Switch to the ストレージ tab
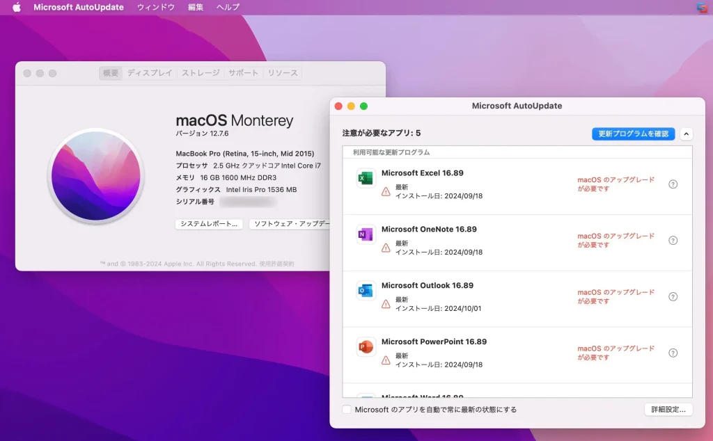713x441 pixels. (x=201, y=73)
